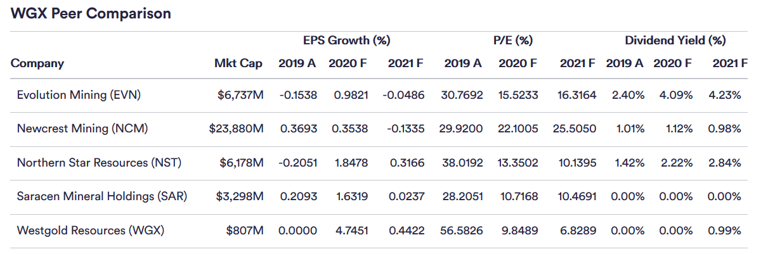This screenshot has height=254, width=768.
Task: Click the EPS Growth (%) group header
Action: [346, 41]
